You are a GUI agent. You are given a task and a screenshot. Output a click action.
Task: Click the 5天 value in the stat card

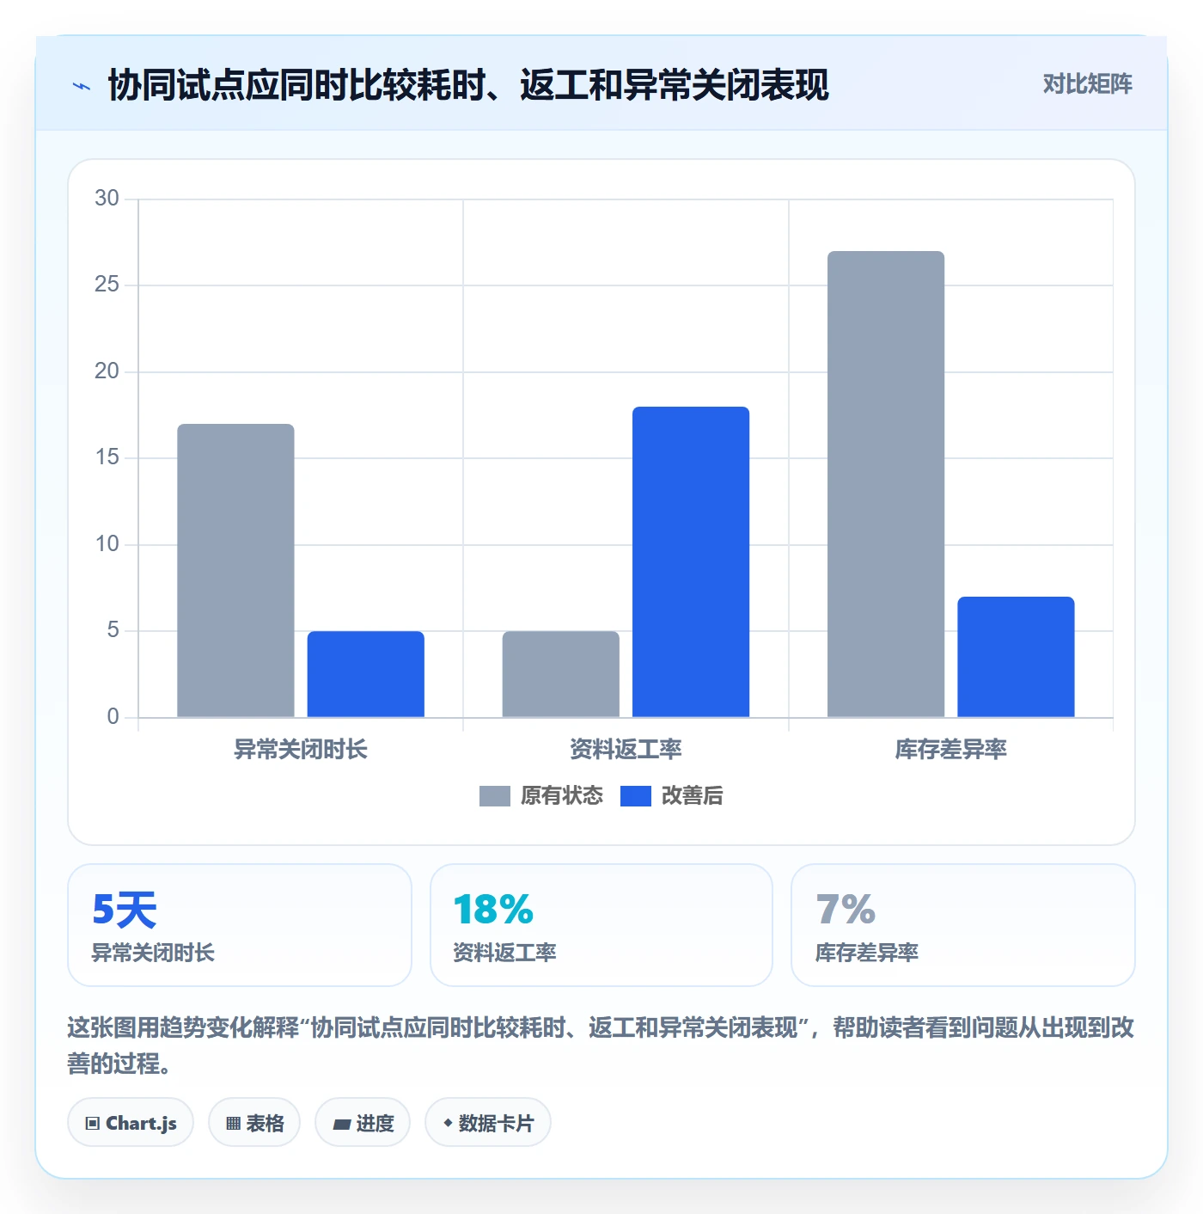tap(125, 910)
